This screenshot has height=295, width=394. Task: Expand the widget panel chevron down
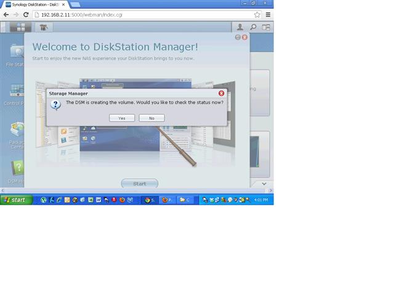click(x=264, y=184)
